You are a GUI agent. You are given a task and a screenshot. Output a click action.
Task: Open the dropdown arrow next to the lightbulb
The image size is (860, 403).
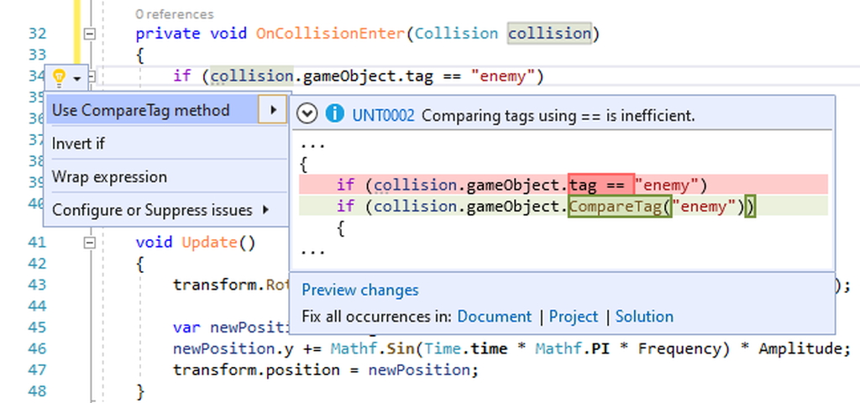(x=77, y=78)
